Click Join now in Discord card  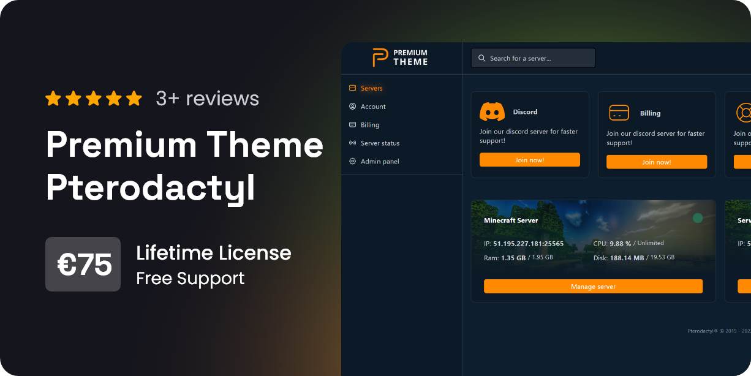pyautogui.click(x=530, y=160)
